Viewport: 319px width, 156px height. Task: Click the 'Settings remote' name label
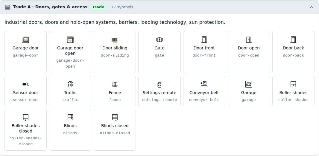tap(159, 93)
